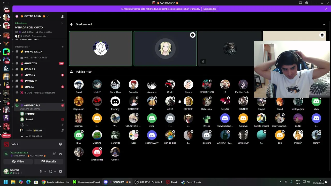Viewport: 331px width, 186px height.
Task: Open audience member TARZÁN's avatar
Action: click(298, 135)
